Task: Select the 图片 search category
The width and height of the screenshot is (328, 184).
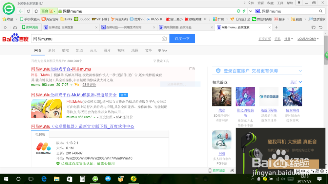Action: coord(107,50)
